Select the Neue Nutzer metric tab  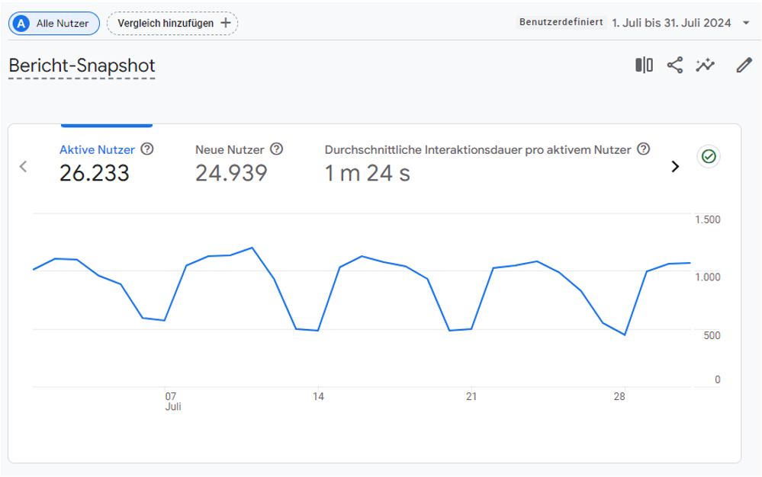pos(230,150)
